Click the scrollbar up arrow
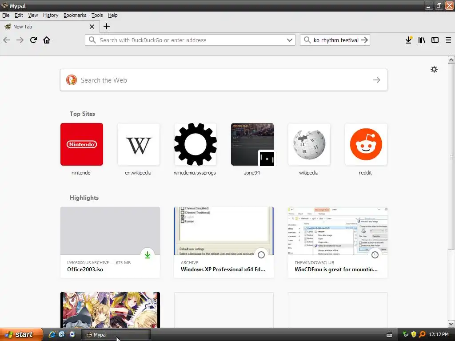The height and width of the screenshot is (341, 455). point(451,60)
